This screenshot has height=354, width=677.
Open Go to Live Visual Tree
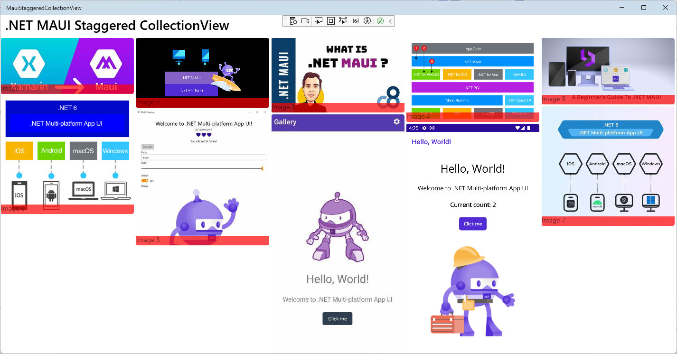click(293, 21)
